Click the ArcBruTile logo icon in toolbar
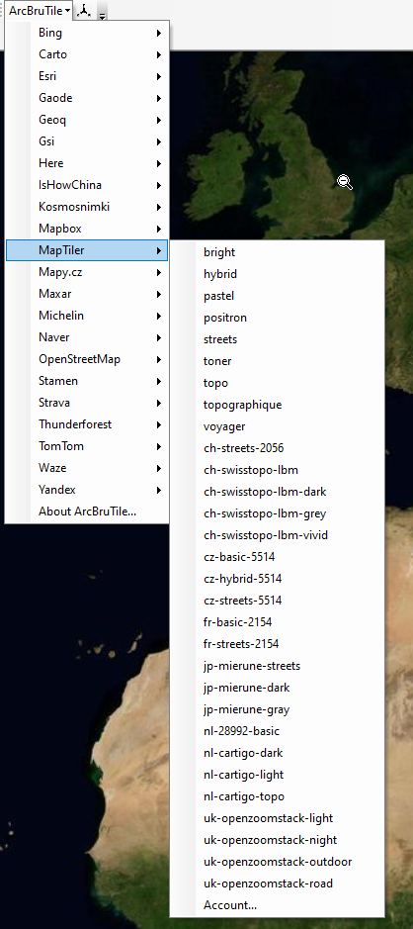 [x=85, y=11]
